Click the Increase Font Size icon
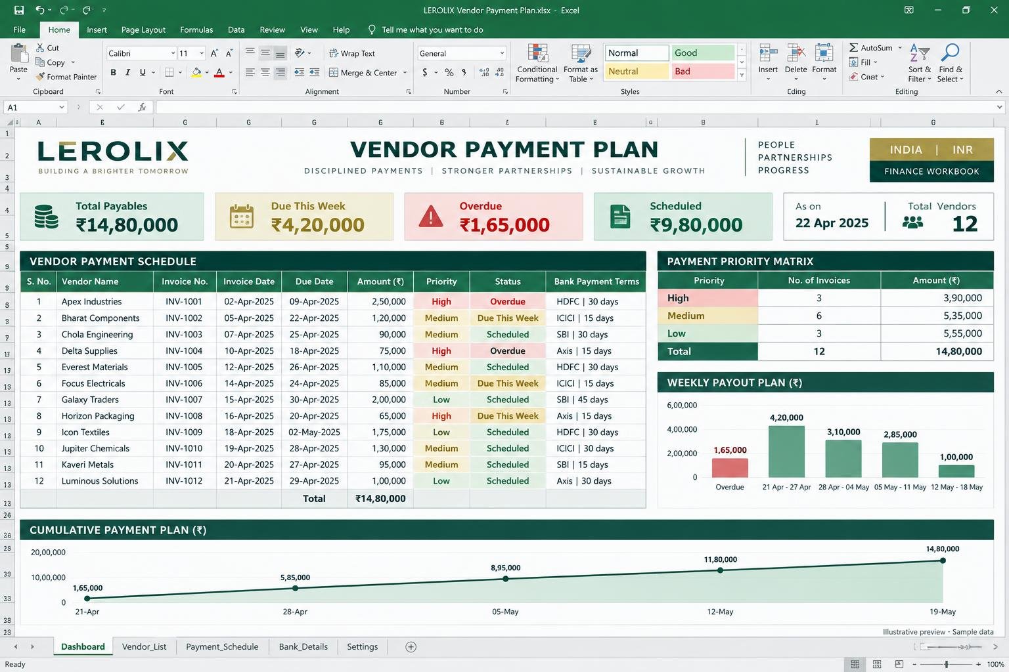 point(214,53)
